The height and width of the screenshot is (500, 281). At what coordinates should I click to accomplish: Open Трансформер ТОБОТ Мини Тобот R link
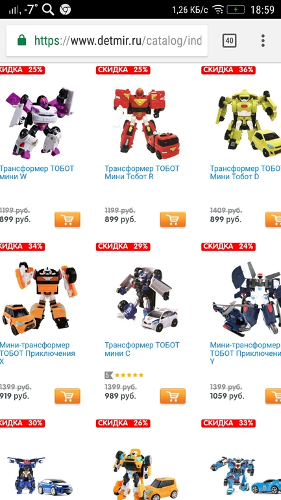pos(142,172)
